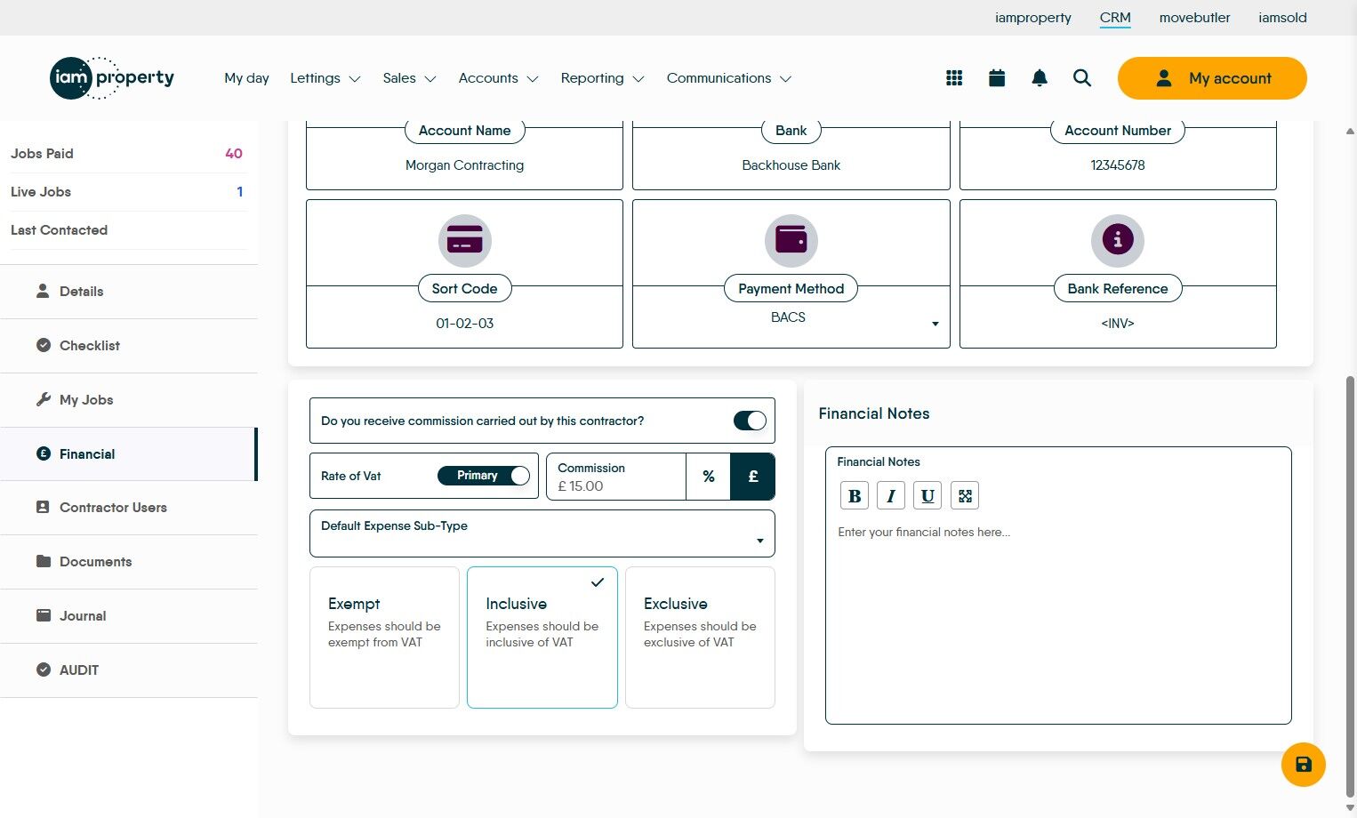The height and width of the screenshot is (818, 1357).
Task: Open the Journal sidebar tab
Action: click(129, 616)
